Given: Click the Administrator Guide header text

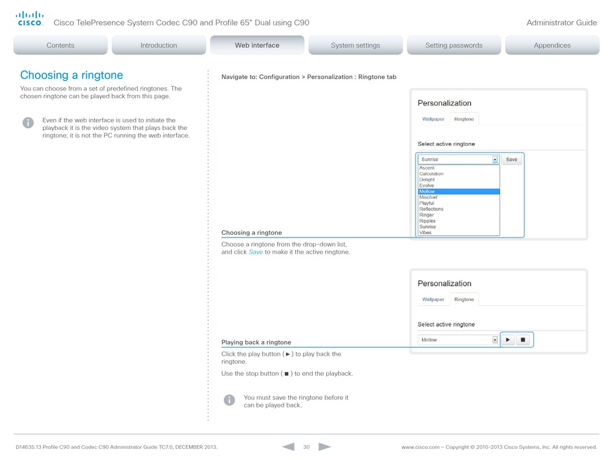Looking at the screenshot, I should tap(562, 23).
